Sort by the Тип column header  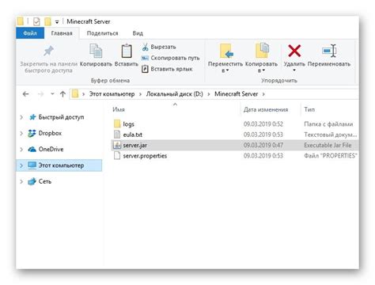pos(309,109)
